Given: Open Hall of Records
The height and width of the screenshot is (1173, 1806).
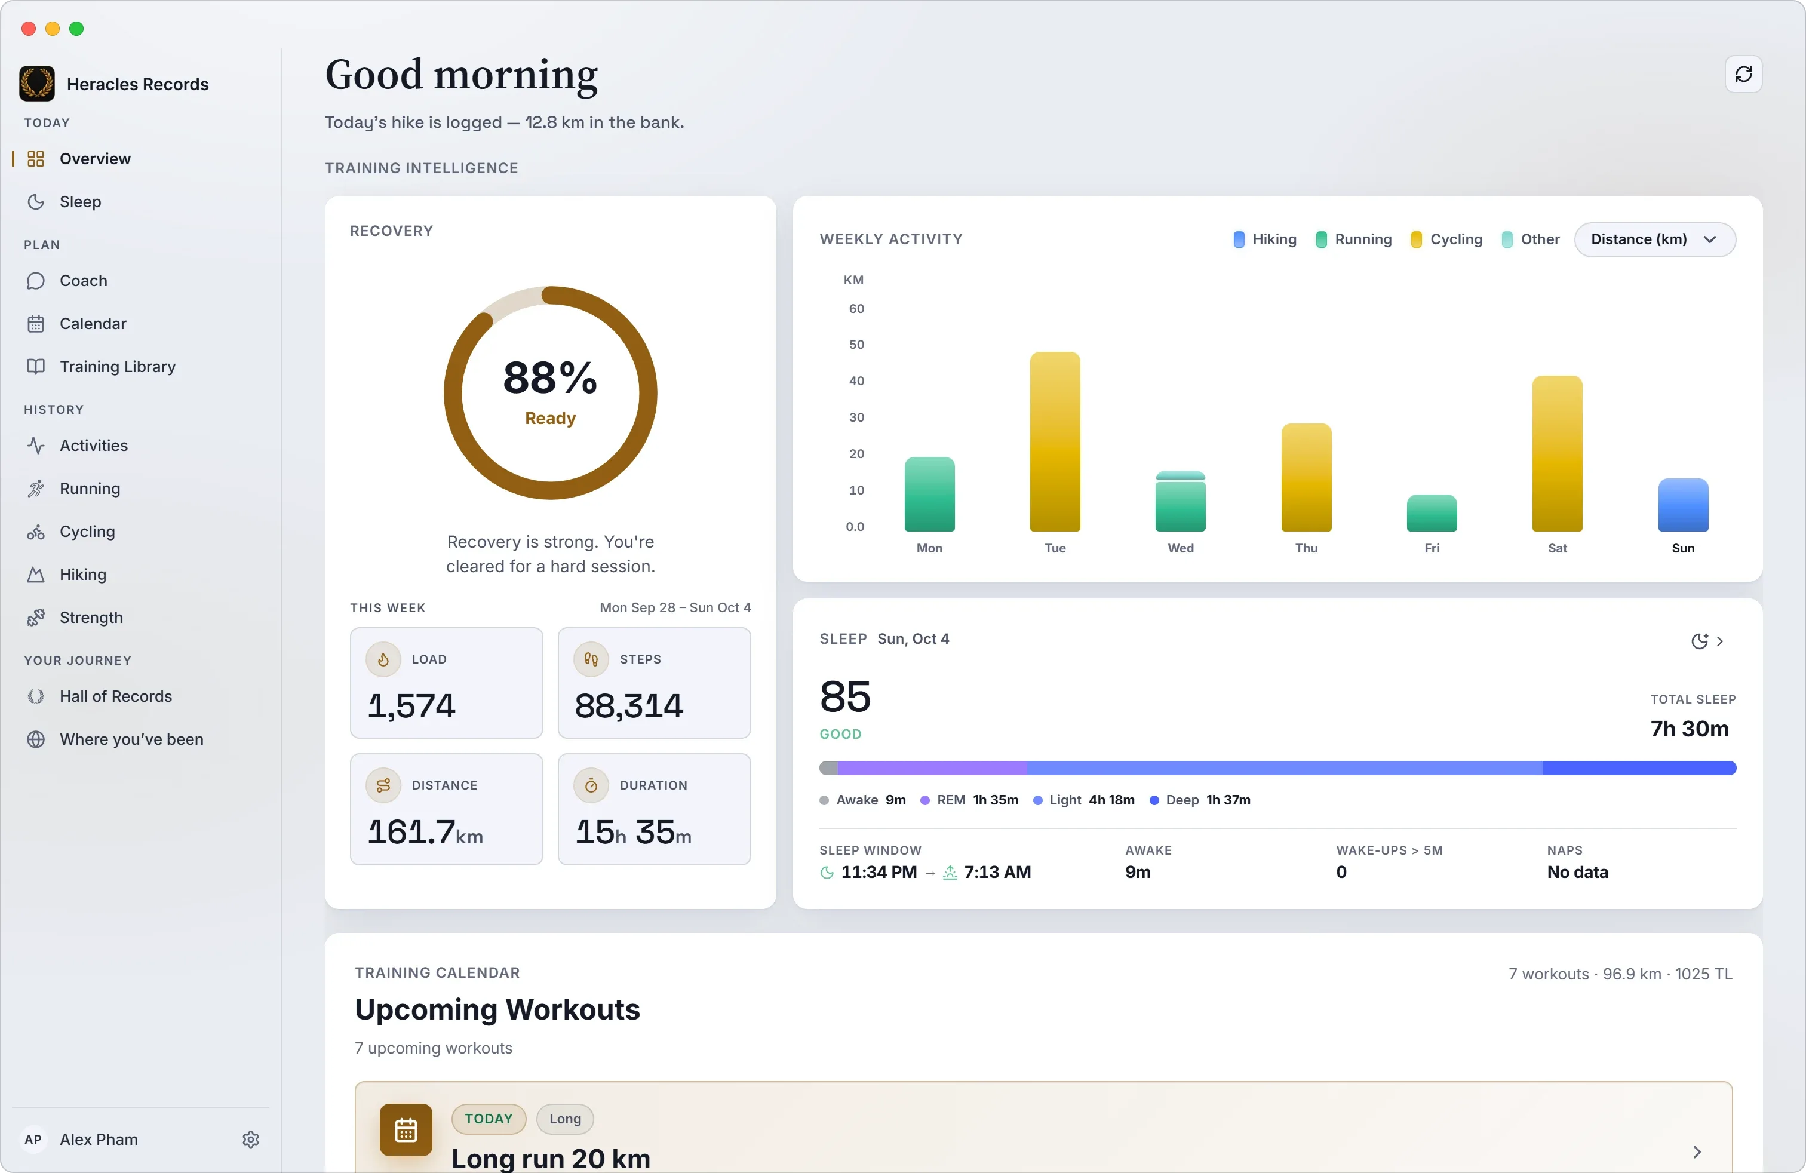Looking at the screenshot, I should click(x=141, y=696).
